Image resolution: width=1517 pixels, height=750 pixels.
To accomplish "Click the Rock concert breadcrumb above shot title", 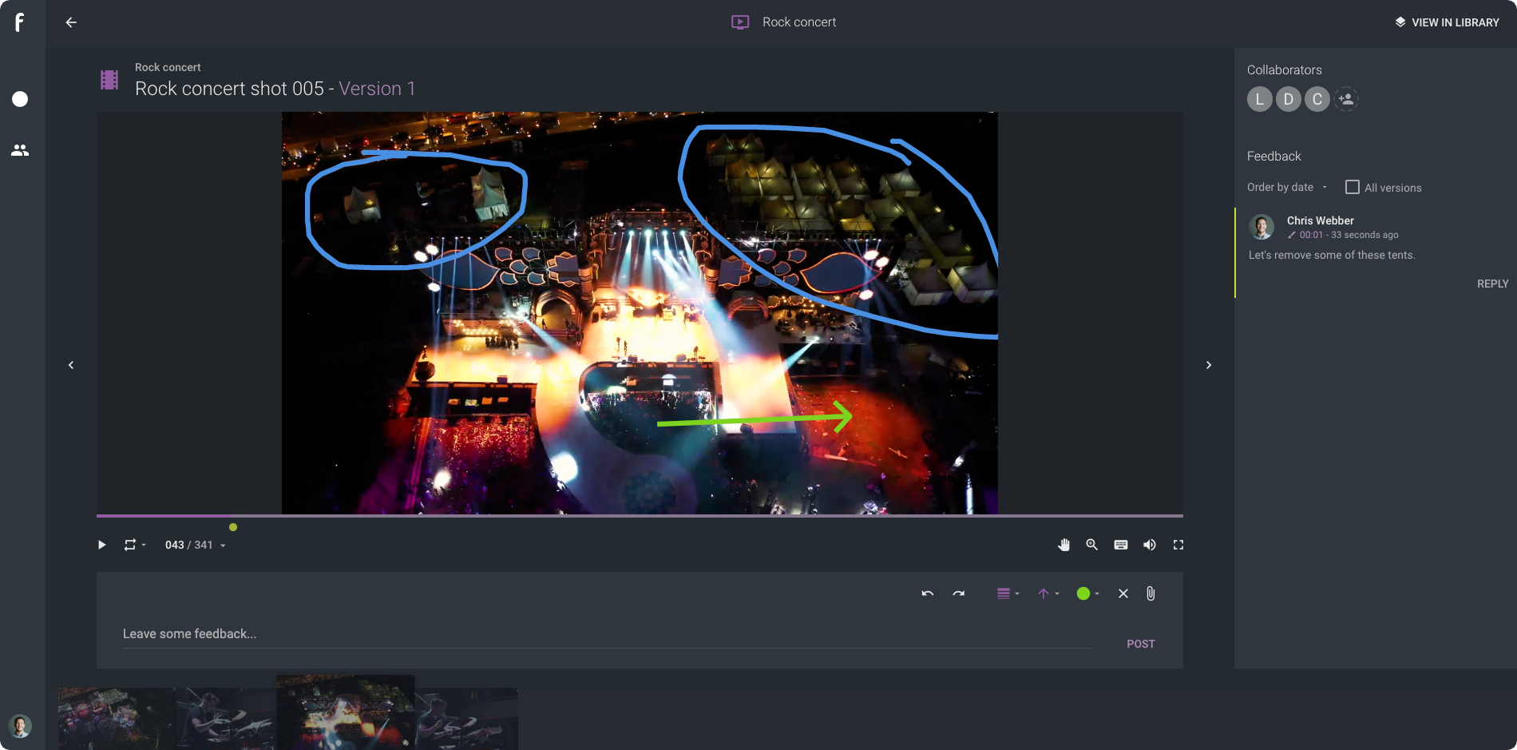I will [x=168, y=67].
